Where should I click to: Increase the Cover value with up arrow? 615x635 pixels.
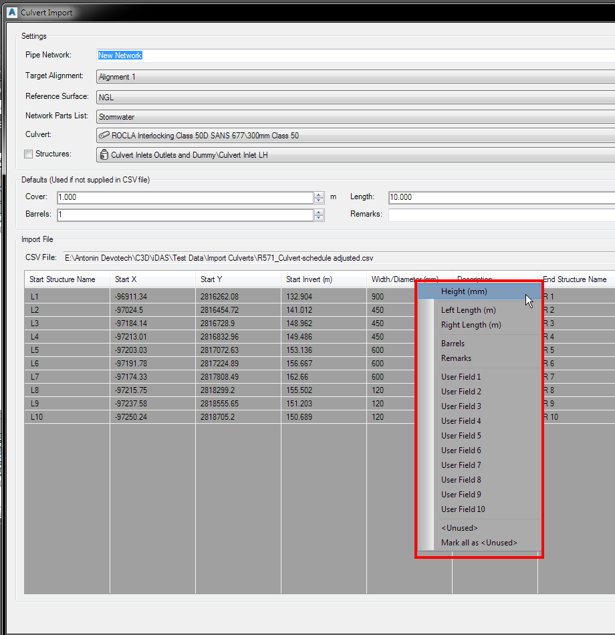pyautogui.click(x=320, y=195)
